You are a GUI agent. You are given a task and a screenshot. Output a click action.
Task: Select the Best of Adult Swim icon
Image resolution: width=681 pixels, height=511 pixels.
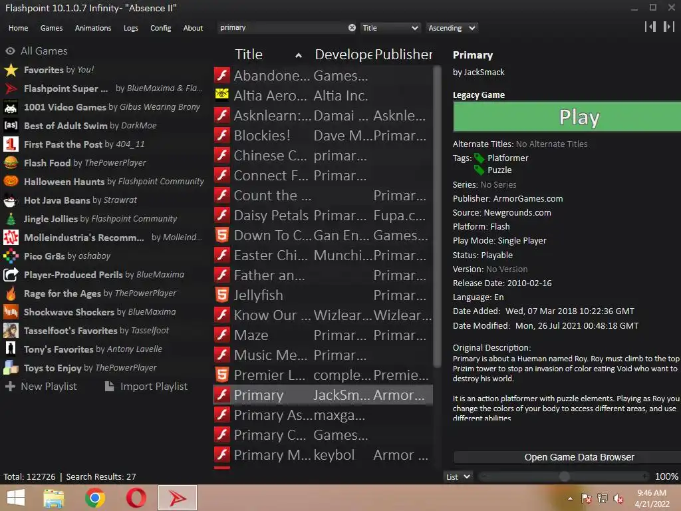[11, 126]
